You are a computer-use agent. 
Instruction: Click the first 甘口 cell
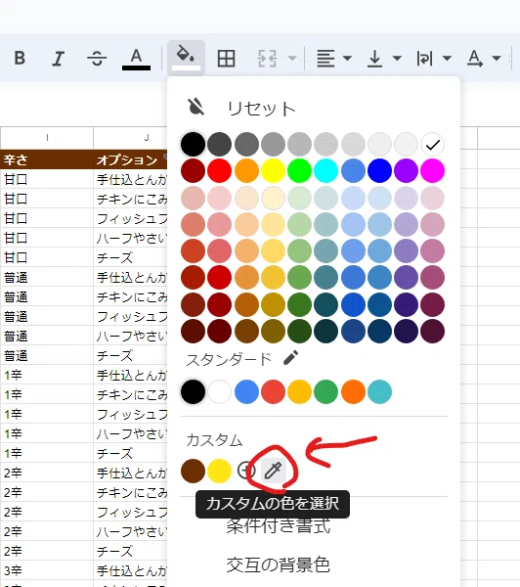click(47, 179)
